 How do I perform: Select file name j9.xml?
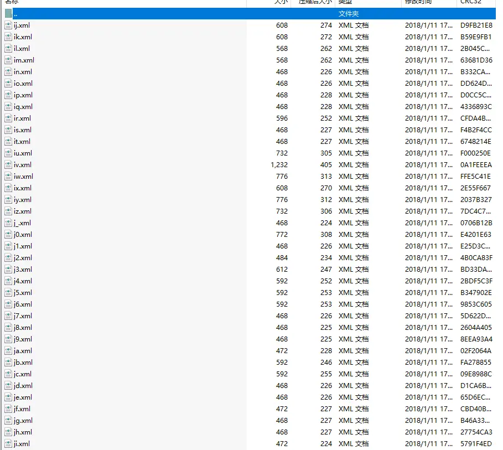tap(23, 339)
